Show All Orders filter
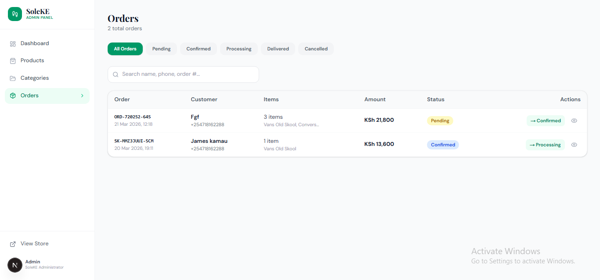The height and width of the screenshot is (280, 600). (125, 49)
